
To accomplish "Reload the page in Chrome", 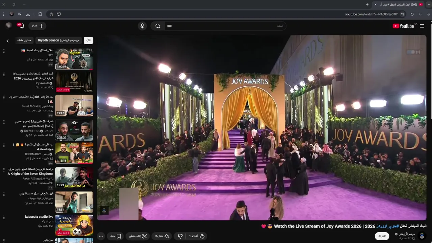I will (x=412, y=14).
